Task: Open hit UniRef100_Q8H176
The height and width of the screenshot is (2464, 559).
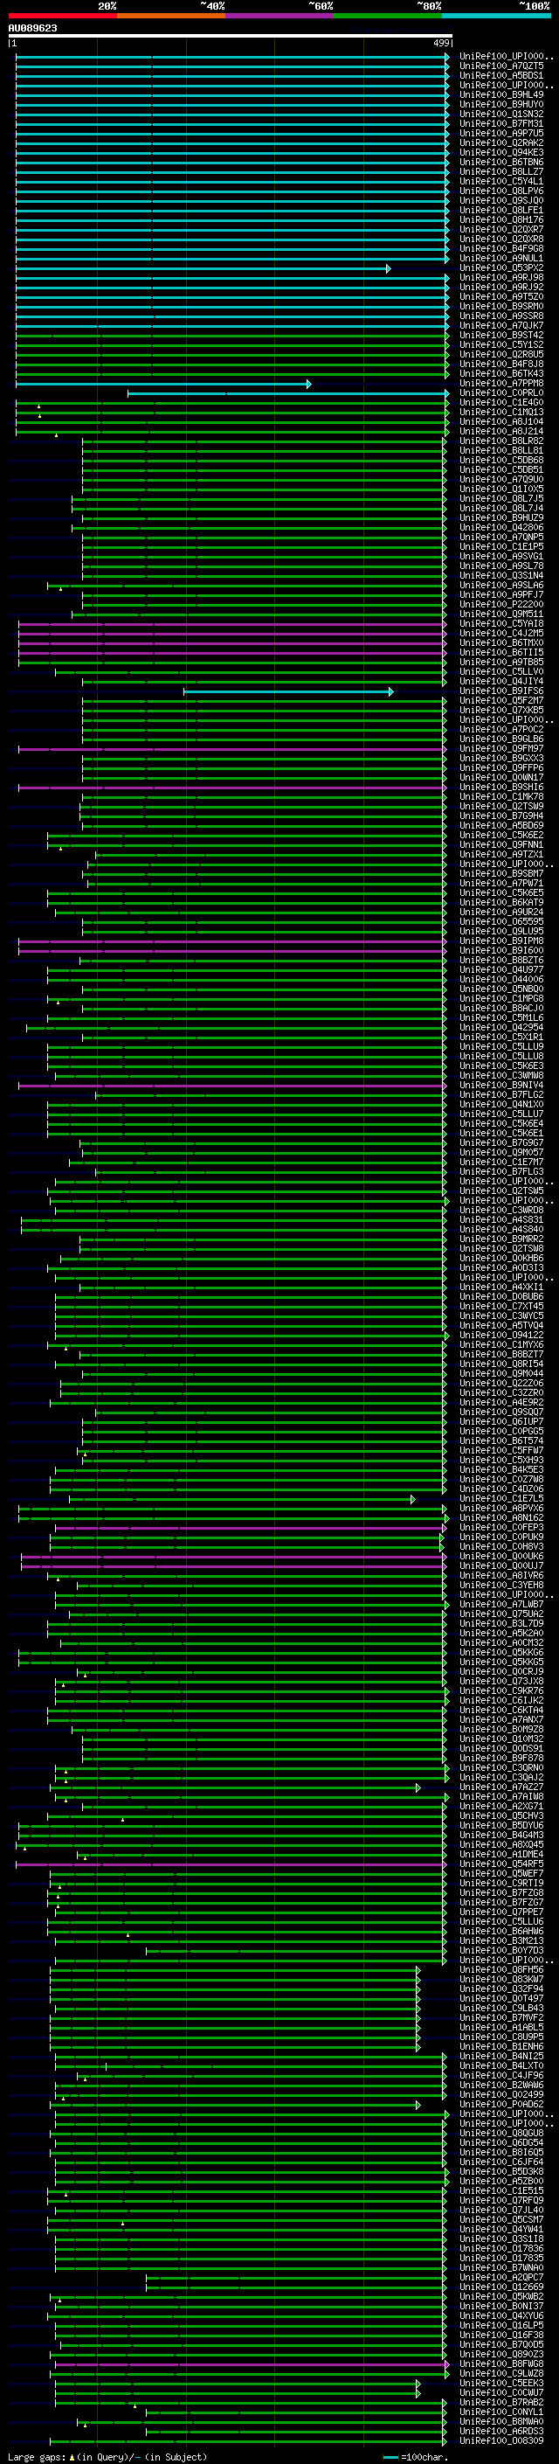Action: (x=501, y=220)
